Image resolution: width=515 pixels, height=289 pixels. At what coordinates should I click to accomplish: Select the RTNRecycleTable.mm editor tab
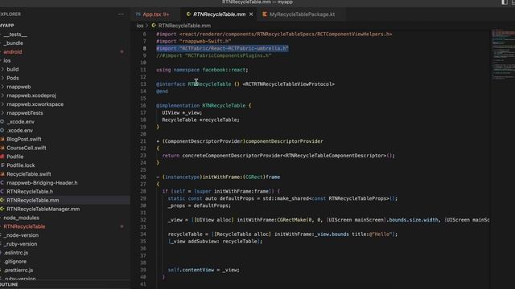(x=219, y=14)
